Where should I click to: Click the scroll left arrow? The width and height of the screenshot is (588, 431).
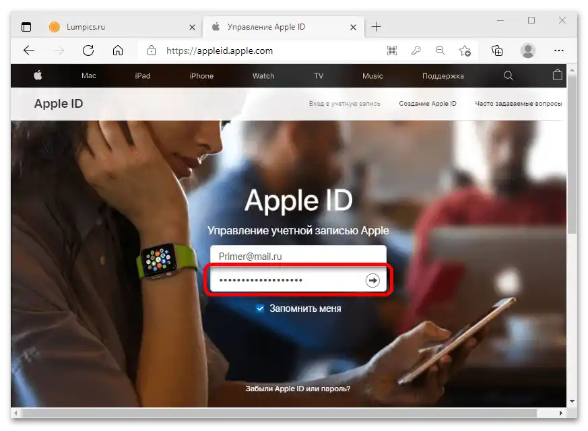(15, 413)
